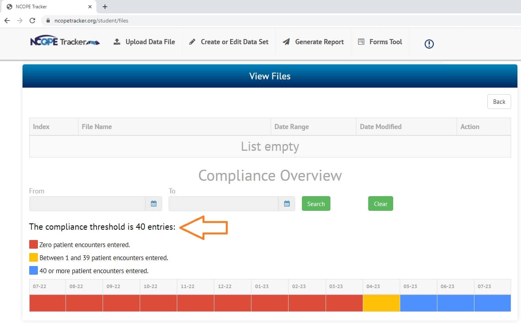Viewport: 521px width, 328px height.
Task: Open the To date calendar picker
Action: [x=287, y=203]
